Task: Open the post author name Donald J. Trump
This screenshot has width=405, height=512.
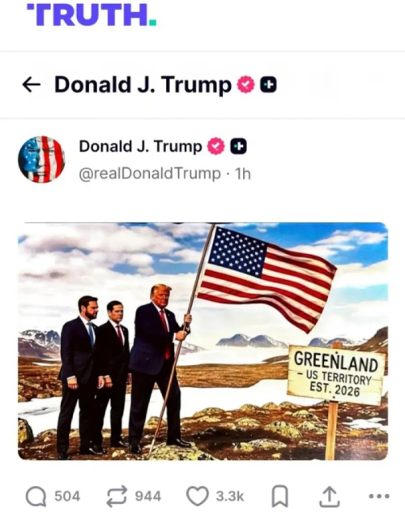Action: pos(141,146)
